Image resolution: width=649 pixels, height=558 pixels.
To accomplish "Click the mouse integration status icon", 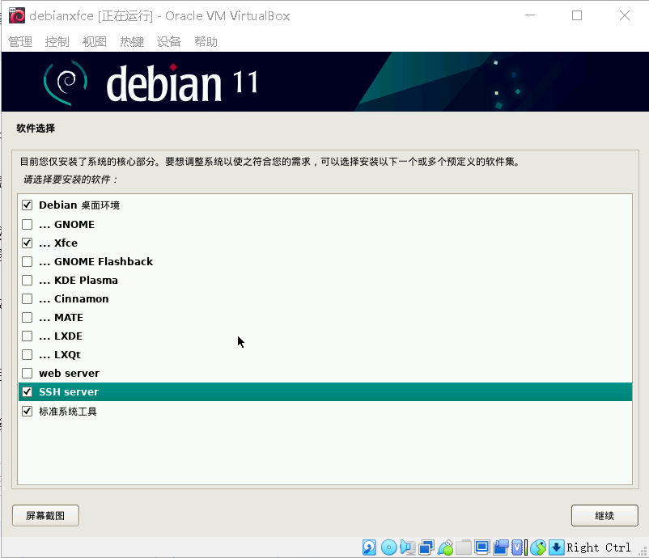I will [x=538, y=547].
